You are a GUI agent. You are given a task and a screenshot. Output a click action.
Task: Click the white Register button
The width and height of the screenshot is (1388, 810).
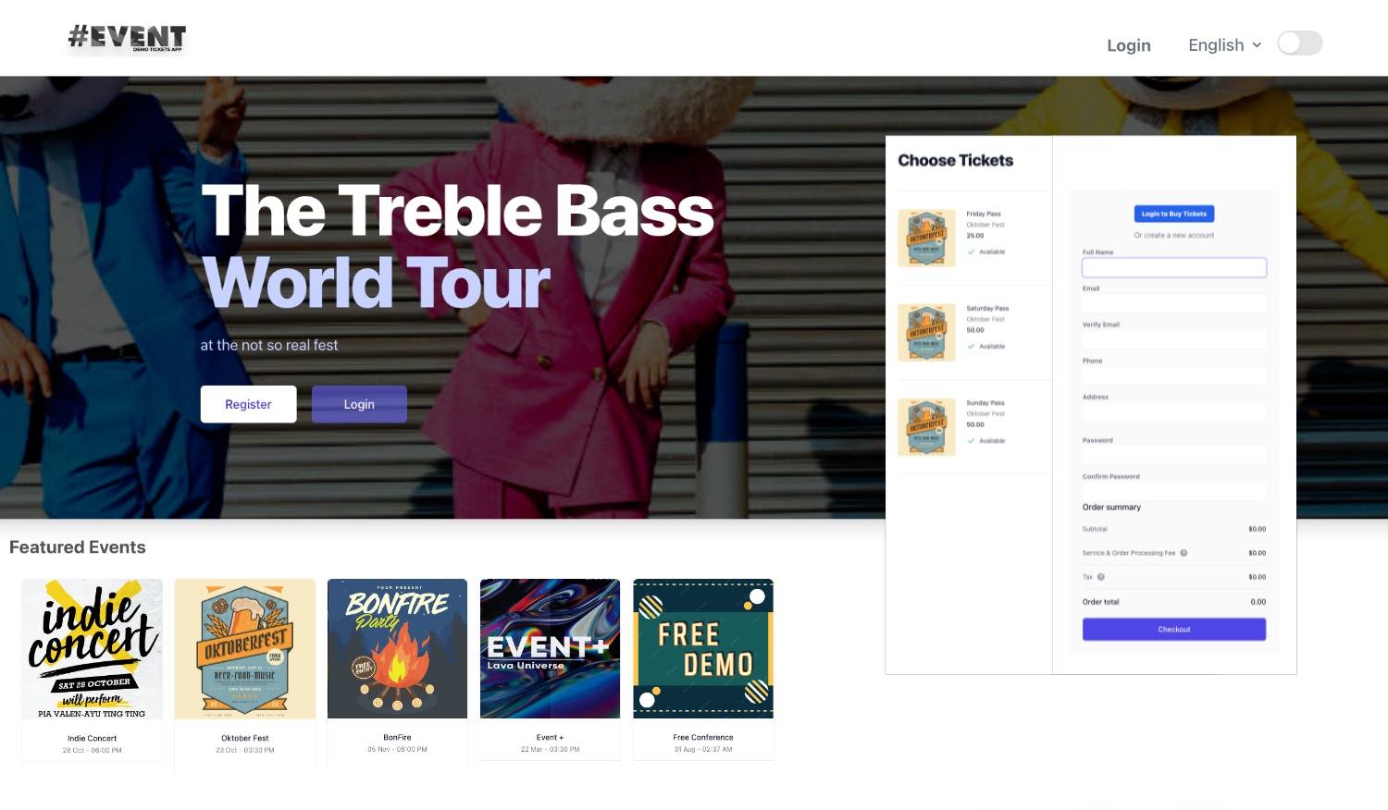coord(248,404)
